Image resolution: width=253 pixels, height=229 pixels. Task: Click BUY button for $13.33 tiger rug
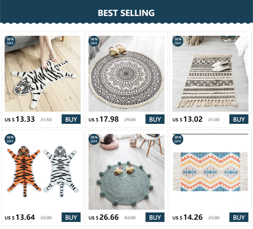pyautogui.click(x=71, y=119)
